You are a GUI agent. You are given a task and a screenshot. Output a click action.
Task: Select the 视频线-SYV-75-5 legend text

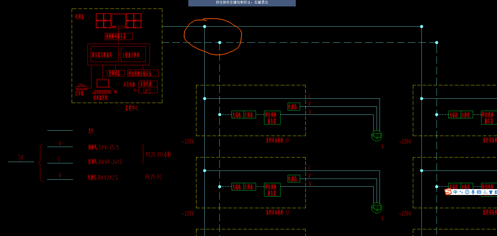tap(103, 147)
